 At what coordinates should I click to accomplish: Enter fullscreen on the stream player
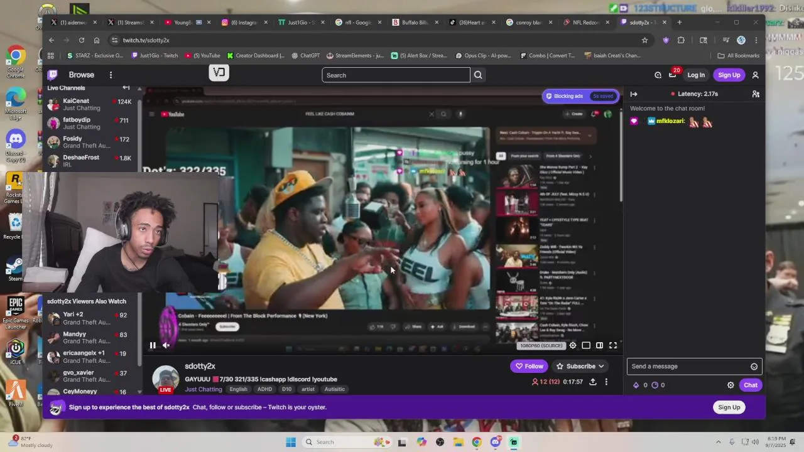tap(613, 345)
